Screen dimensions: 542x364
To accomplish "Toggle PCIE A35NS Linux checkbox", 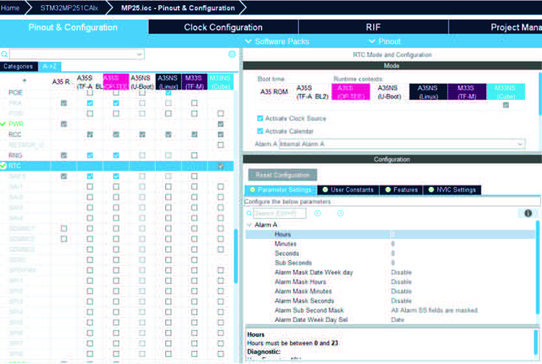I will click(x=168, y=93).
